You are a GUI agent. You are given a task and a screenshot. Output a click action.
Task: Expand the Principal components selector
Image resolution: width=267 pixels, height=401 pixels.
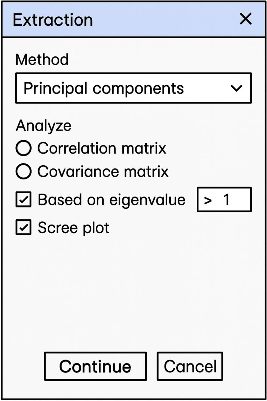point(133,88)
